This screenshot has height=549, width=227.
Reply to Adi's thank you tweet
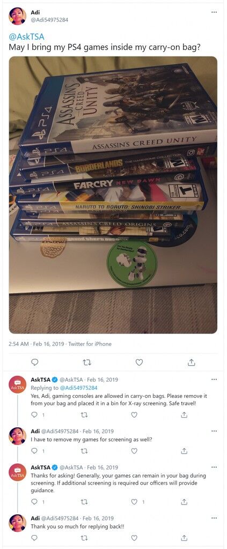[34, 537]
